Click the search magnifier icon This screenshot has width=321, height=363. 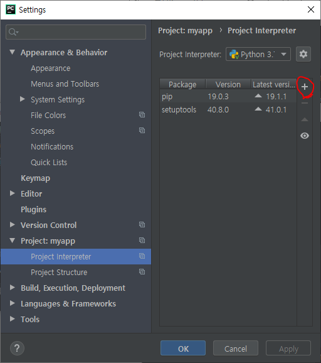click(13, 32)
